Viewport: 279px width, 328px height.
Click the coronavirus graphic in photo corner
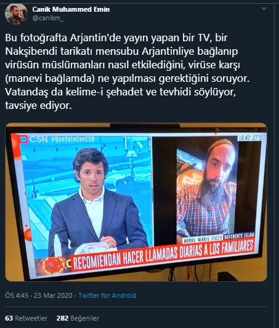tap(52, 265)
